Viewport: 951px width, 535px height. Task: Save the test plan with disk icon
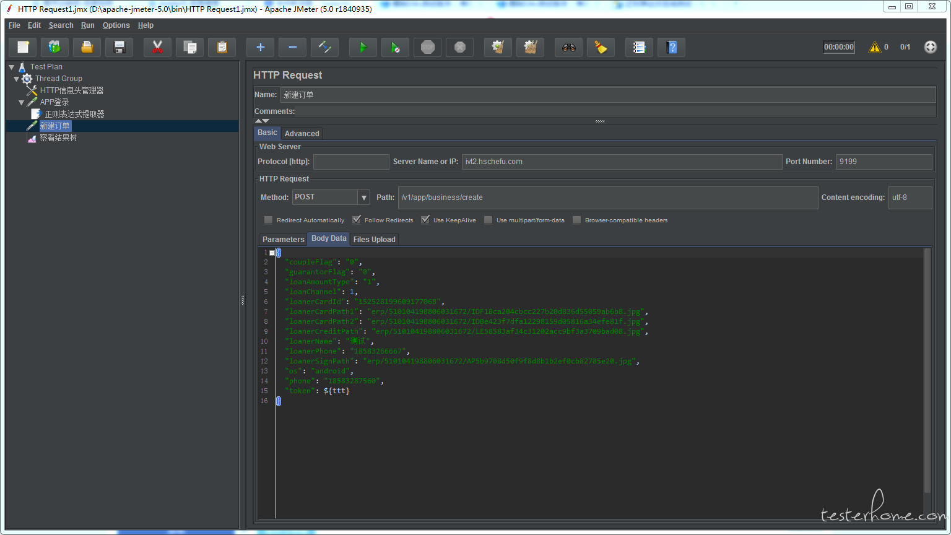click(x=119, y=47)
